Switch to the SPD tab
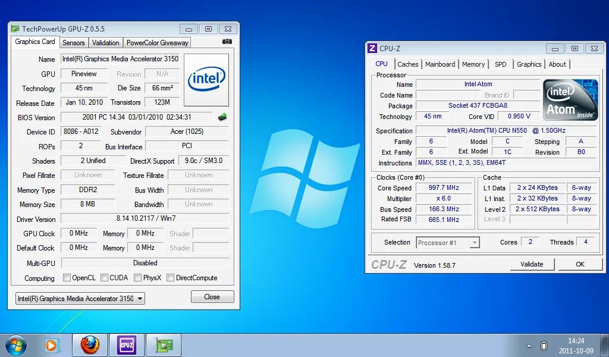Screen dimensions: 609x357 coord(501,64)
